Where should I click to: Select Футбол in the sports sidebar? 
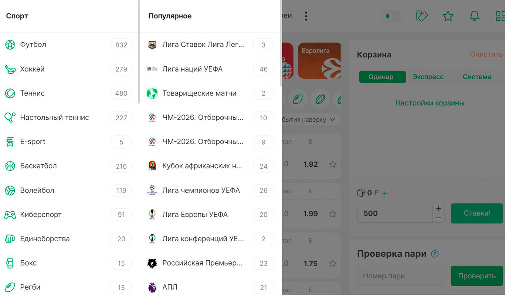click(33, 44)
